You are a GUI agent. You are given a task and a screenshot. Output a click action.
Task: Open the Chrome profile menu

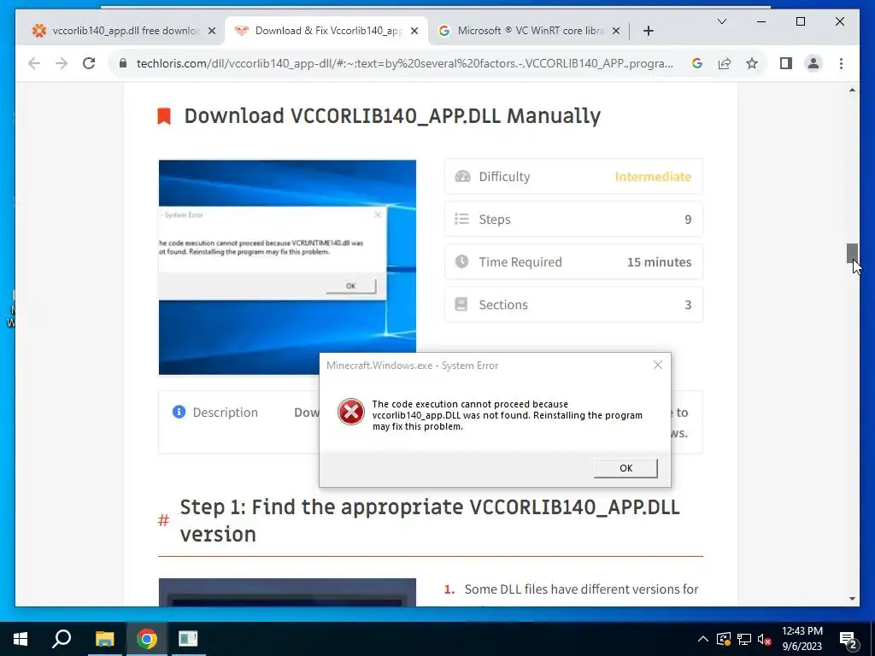pos(813,63)
